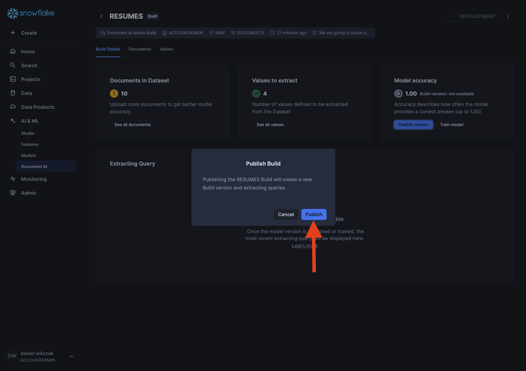The image size is (526, 371).
Task: Switch to the Documents tab
Action: pos(140,49)
